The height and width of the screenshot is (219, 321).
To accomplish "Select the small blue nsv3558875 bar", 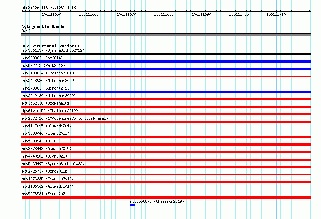I will tap(132, 205).
